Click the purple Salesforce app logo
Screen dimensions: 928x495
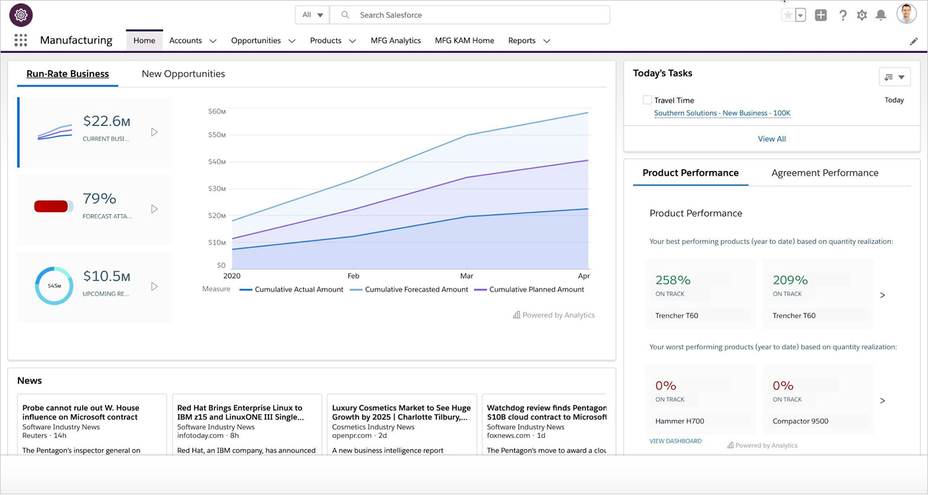tap(21, 15)
